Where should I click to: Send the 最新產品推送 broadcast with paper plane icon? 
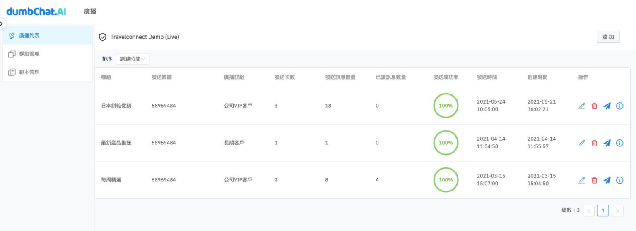pos(607,143)
